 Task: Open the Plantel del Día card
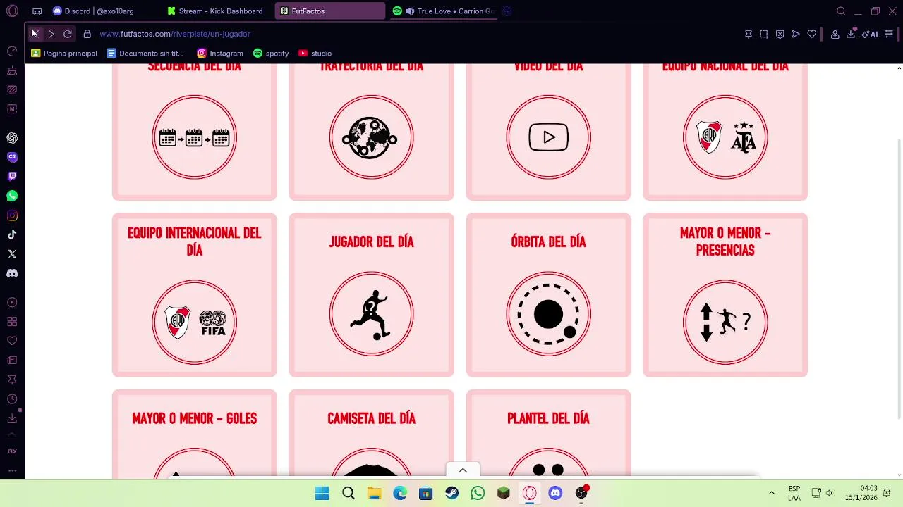[x=548, y=434]
